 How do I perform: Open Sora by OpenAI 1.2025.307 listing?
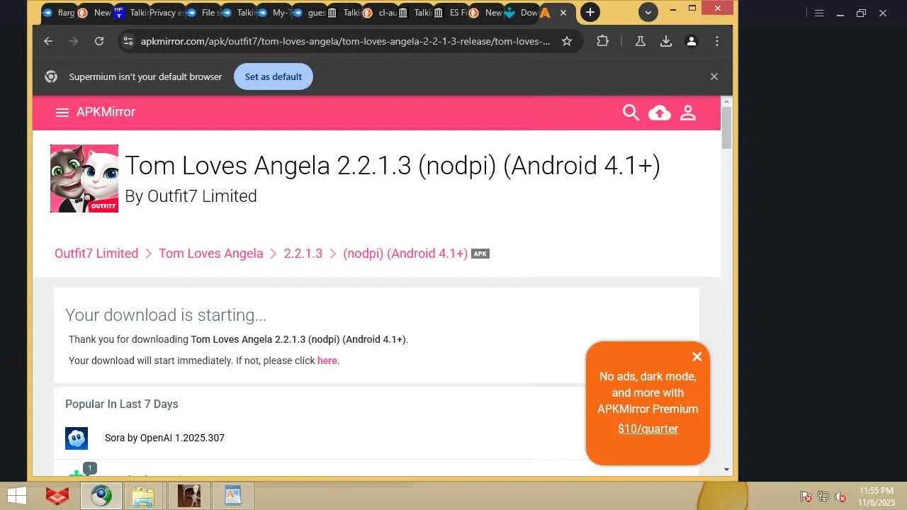click(x=164, y=438)
